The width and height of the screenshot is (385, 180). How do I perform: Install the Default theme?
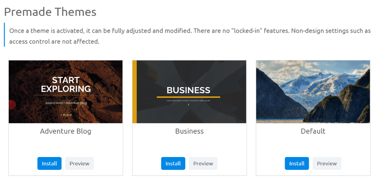click(x=297, y=163)
